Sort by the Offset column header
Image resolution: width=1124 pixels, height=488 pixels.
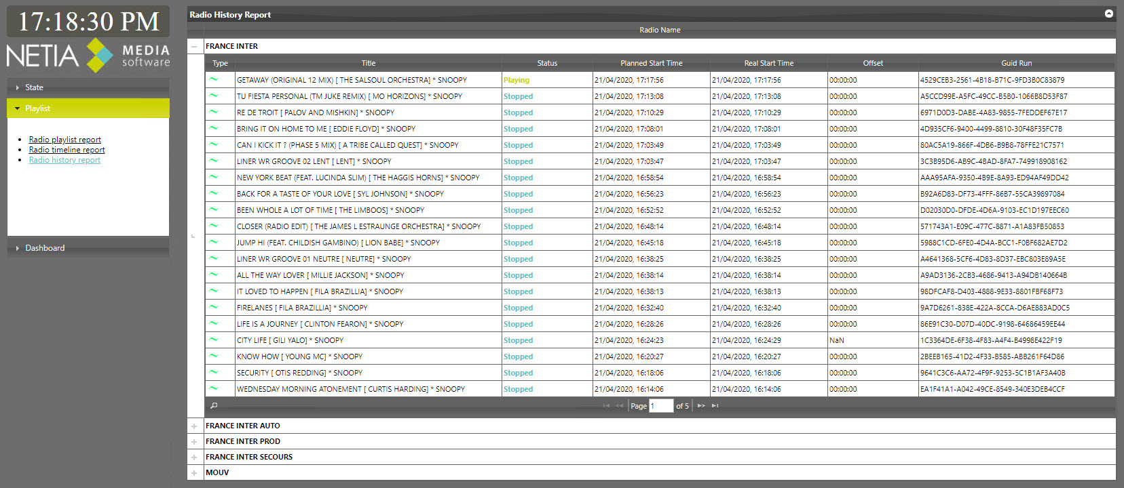(873, 63)
